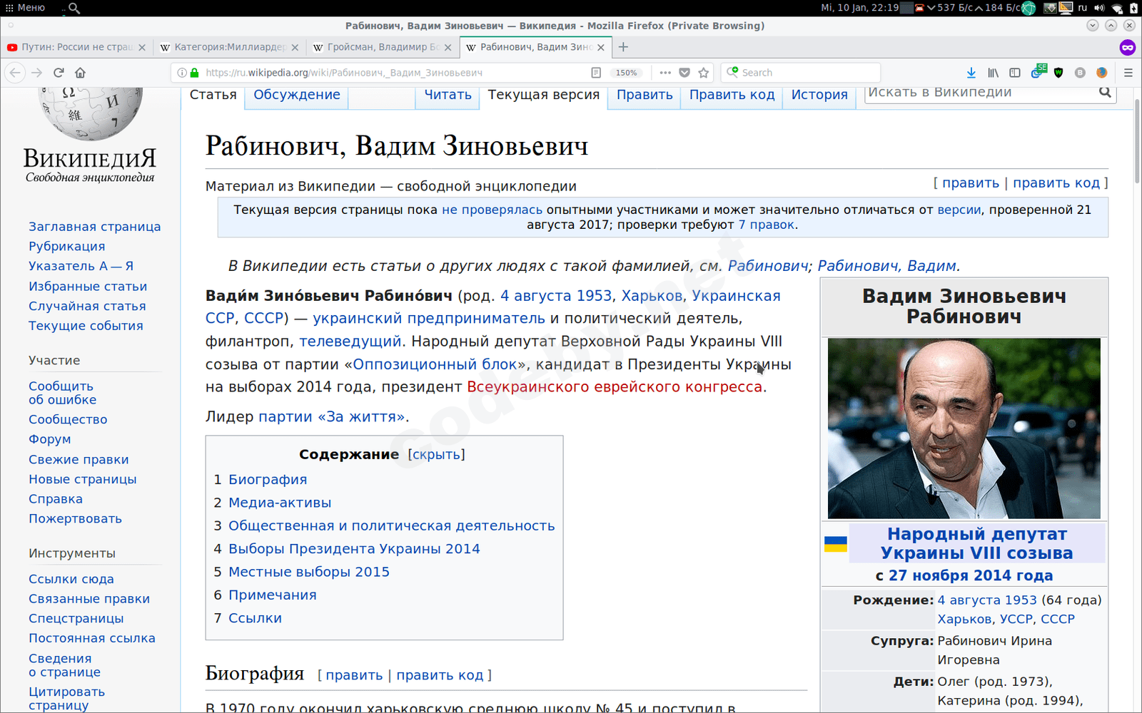1142x713 pixels.
Task: Go to the browser Home page
Action: coord(81,72)
